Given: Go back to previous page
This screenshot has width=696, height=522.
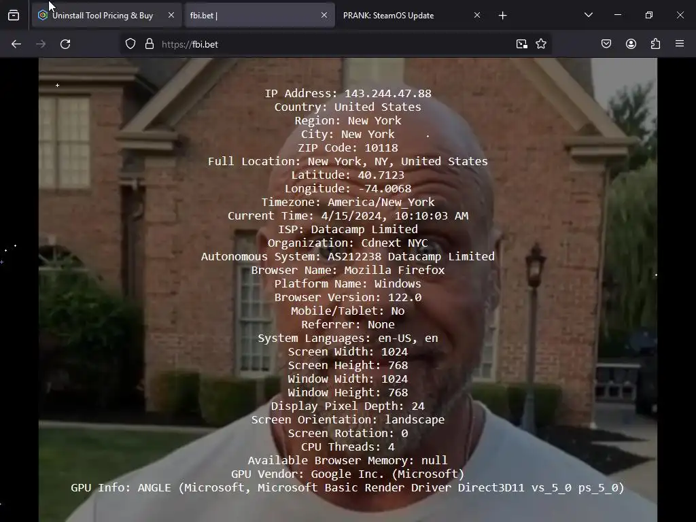Looking at the screenshot, I should (x=16, y=44).
